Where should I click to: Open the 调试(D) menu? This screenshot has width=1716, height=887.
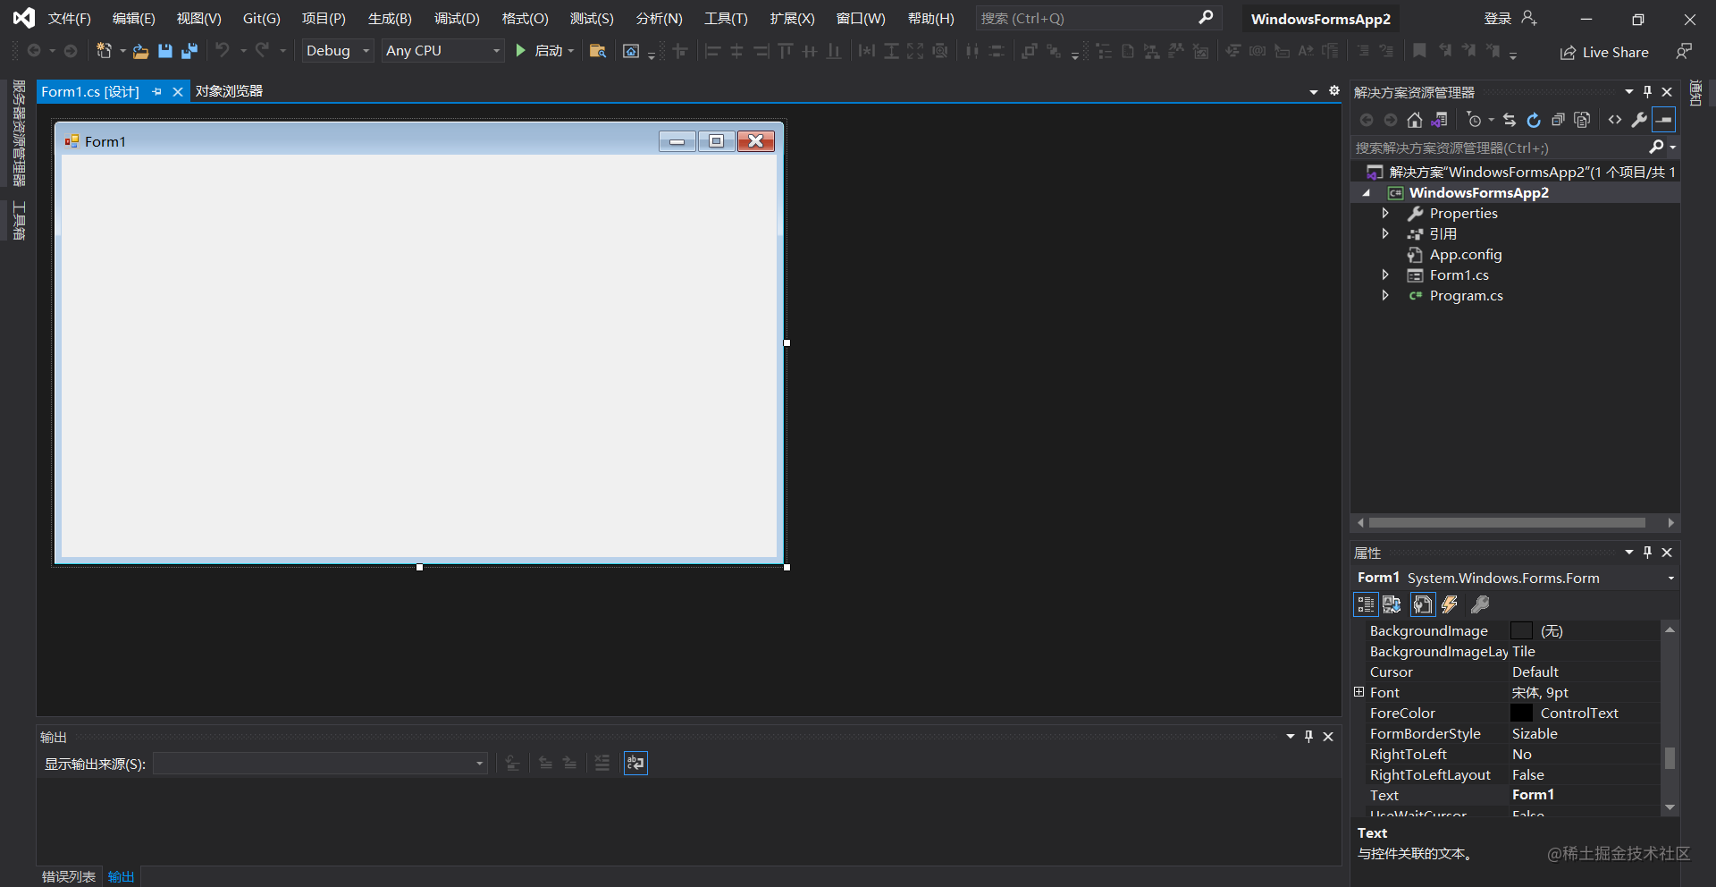point(457,19)
